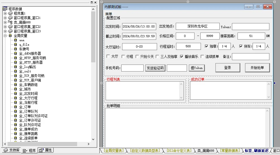Image resolution: width=280 pixels, height=155 pixels.
Task: Click the icon beside 全_TCP_服务句柄
Action: point(16,75)
